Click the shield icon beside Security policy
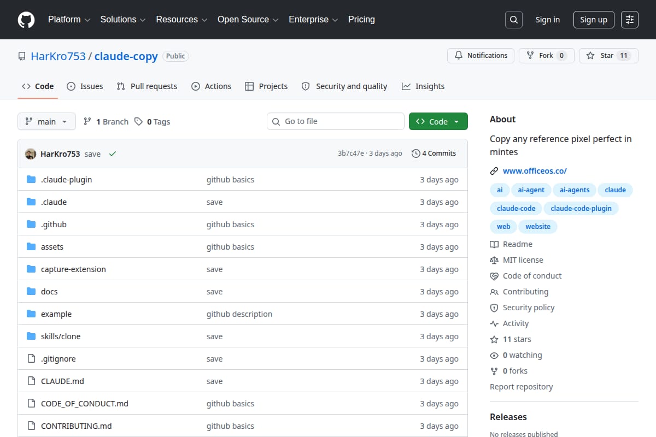This screenshot has height=437, width=656. pos(494,308)
